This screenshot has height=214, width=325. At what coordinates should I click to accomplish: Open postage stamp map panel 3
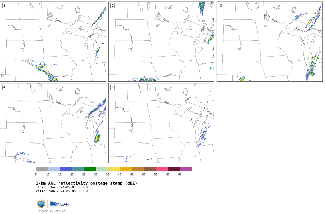[269, 42]
